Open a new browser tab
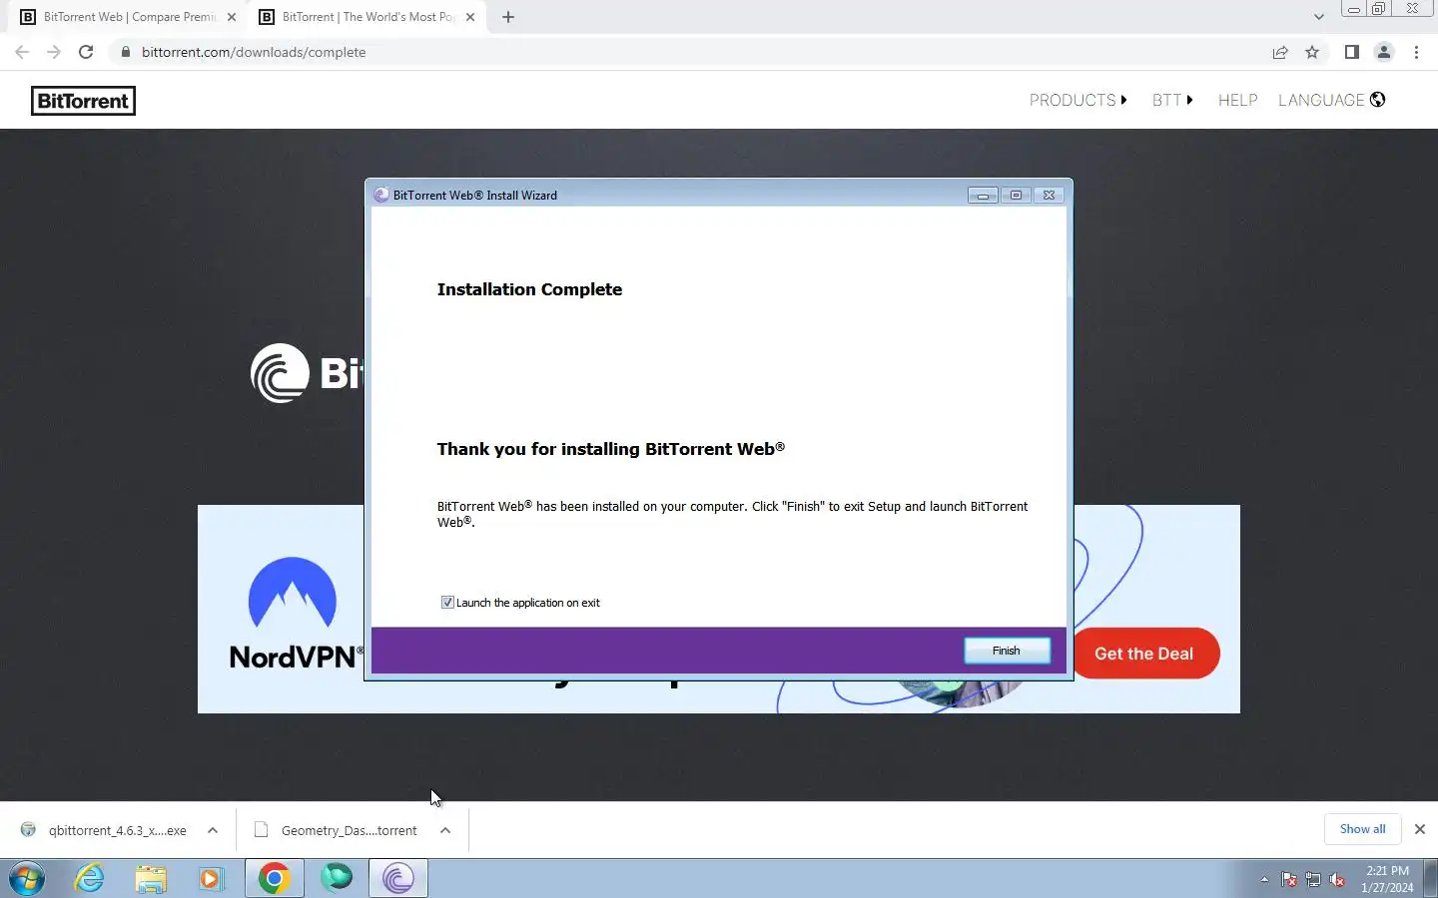1438x898 pixels. coord(508,17)
